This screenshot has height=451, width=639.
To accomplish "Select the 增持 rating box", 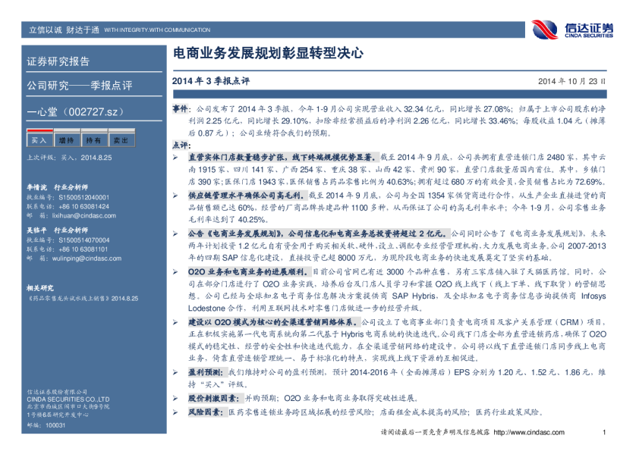I will click(66, 140).
